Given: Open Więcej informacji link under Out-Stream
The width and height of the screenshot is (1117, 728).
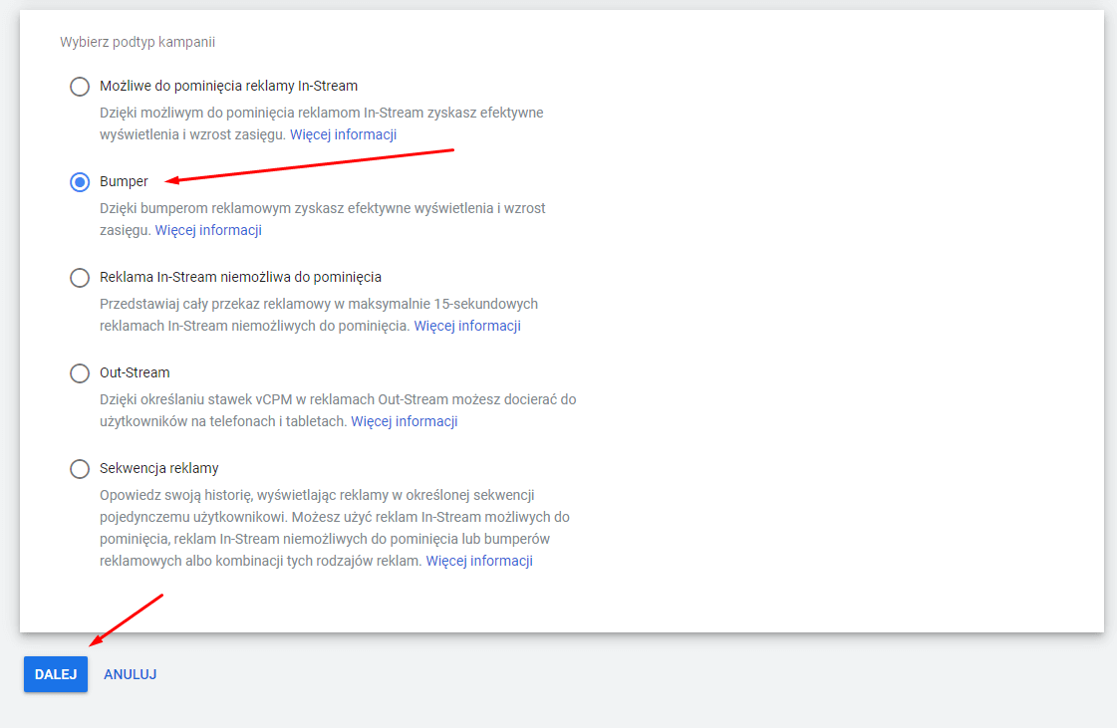Looking at the screenshot, I should point(404,421).
